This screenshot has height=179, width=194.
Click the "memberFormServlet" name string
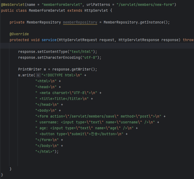pos(62,5)
